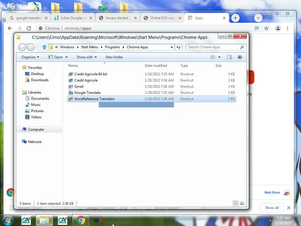Open Downloads in the navigation pane
This screenshot has height=226, width=301.
[x=40, y=80]
